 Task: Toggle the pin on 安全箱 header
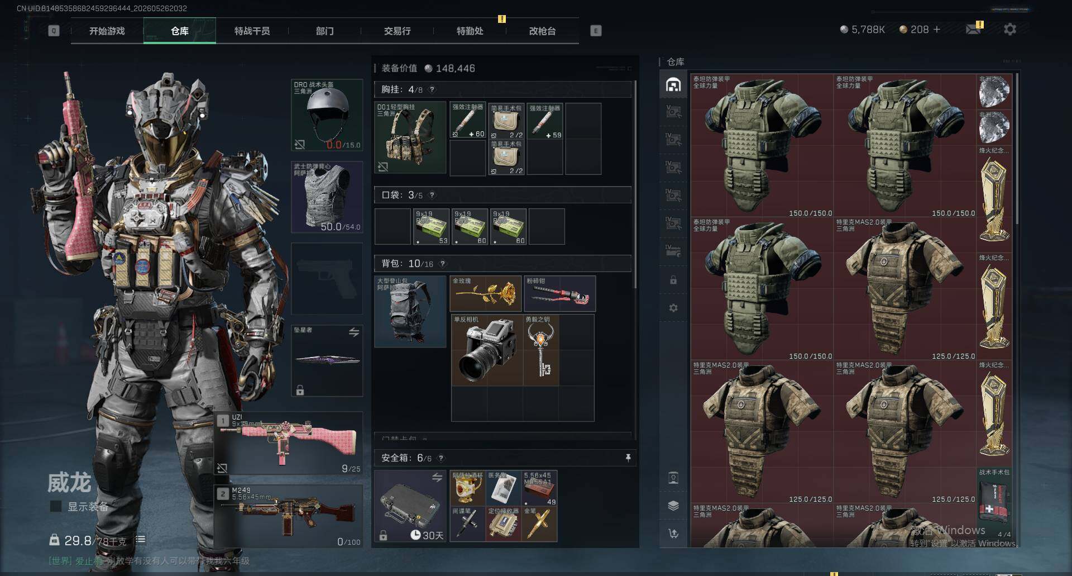coord(628,458)
